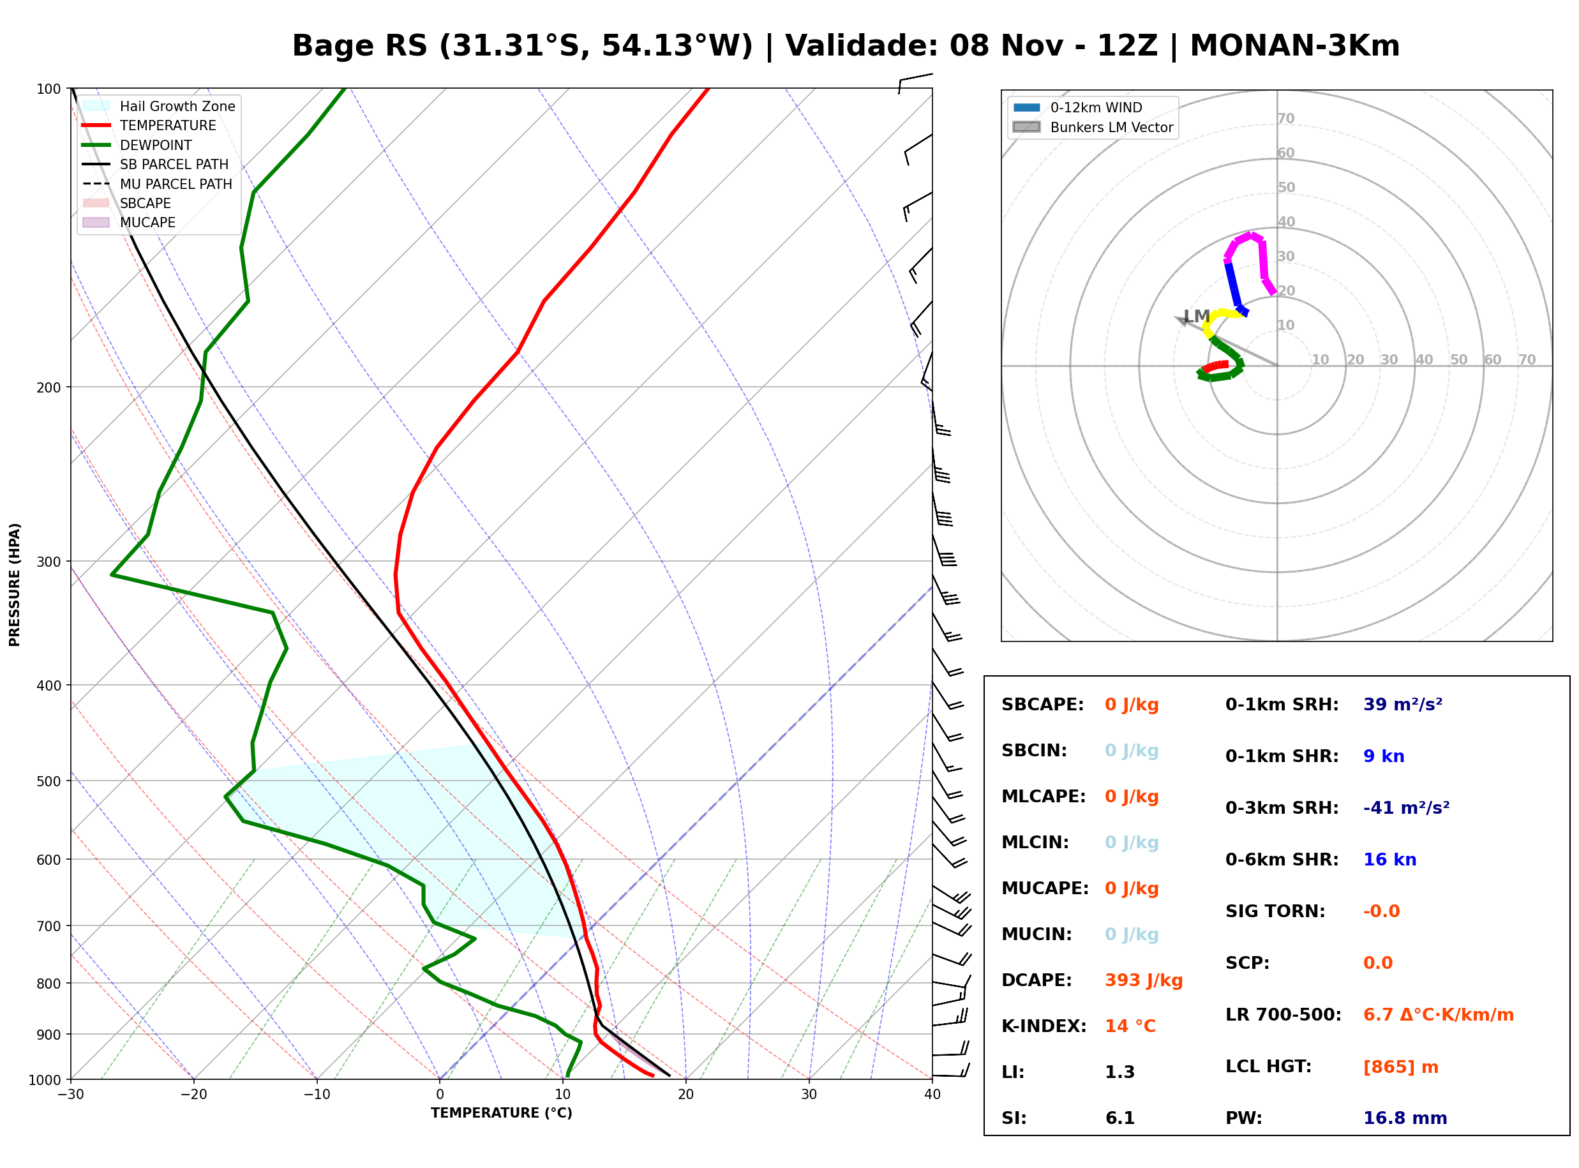Image resolution: width=1579 pixels, height=1168 pixels.
Task: Click the red TEMPERATURE legend line
Action: 96,125
